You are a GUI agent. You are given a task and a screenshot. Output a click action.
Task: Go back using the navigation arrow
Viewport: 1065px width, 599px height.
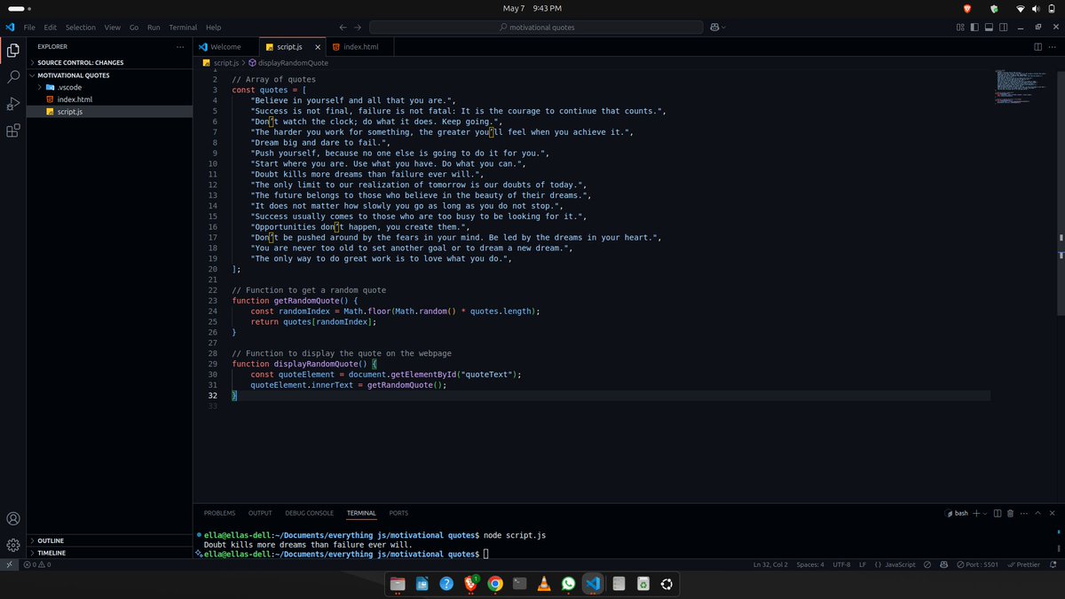(x=343, y=28)
